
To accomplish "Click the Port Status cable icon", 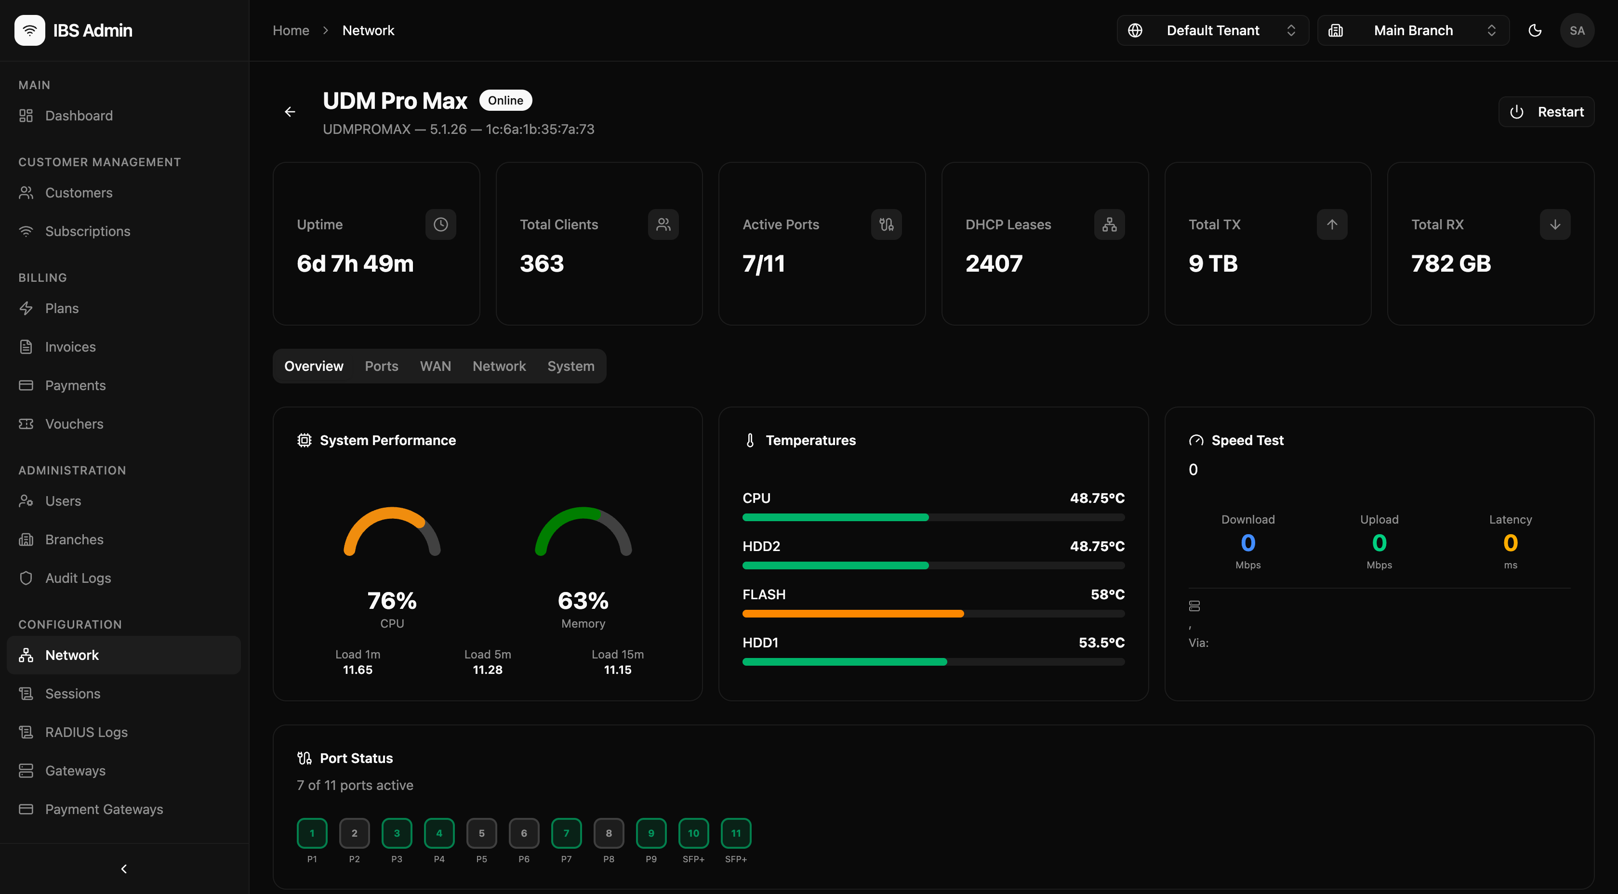I will pyautogui.click(x=304, y=758).
